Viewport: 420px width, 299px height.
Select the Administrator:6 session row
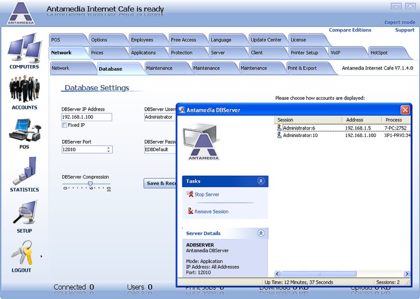tap(343, 128)
